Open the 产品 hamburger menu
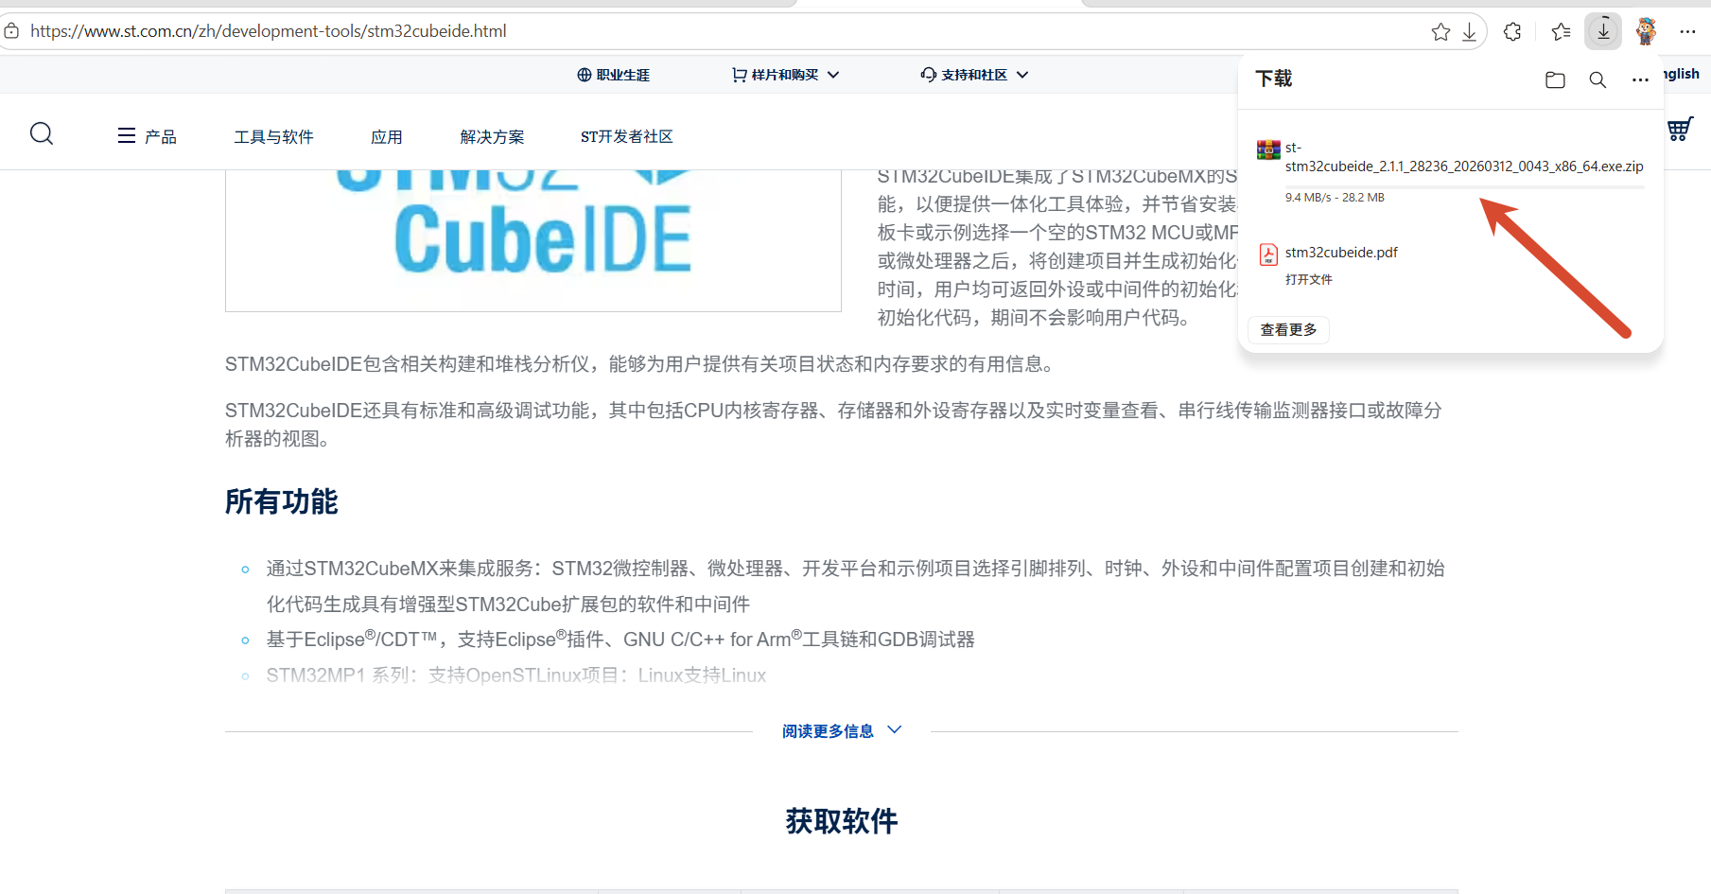The image size is (1711, 894). [x=147, y=136]
